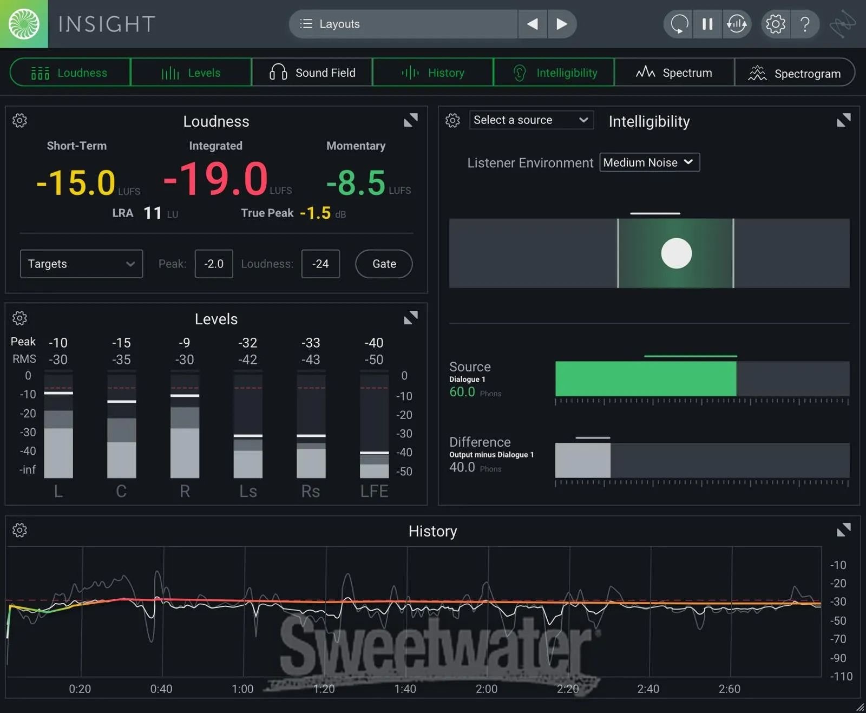Image resolution: width=866 pixels, height=713 pixels.
Task: Click the Momentary -8.5 LUFS readout
Action: click(x=368, y=182)
